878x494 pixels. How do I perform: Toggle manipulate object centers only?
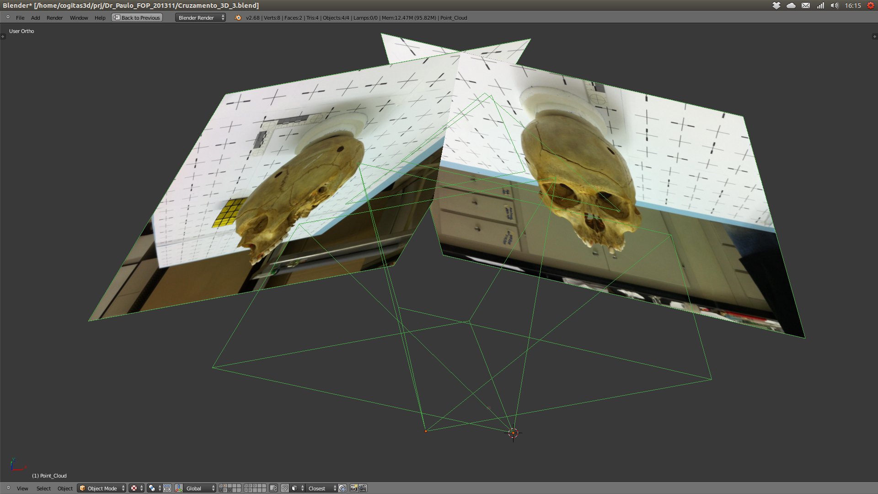pyautogui.click(x=167, y=488)
